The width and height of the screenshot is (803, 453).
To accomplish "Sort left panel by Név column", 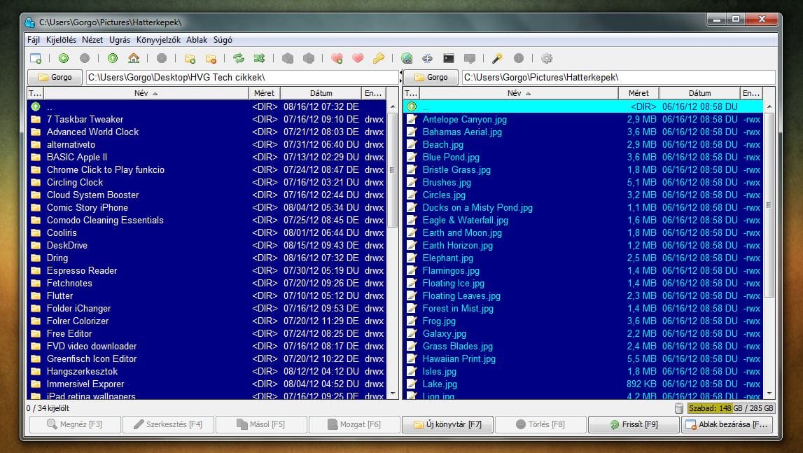I will pyautogui.click(x=146, y=93).
